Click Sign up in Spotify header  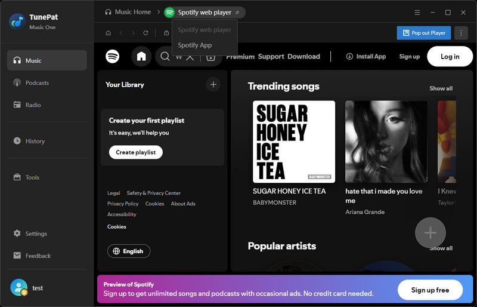point(410,56)
